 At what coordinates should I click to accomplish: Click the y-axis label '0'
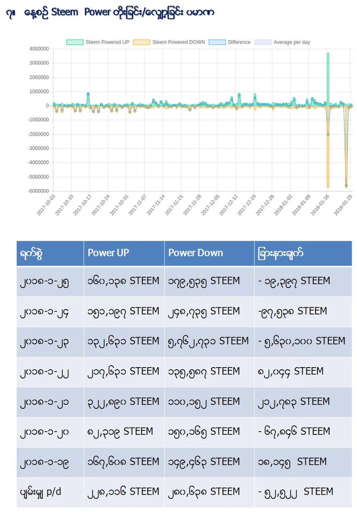coord(48,106)
